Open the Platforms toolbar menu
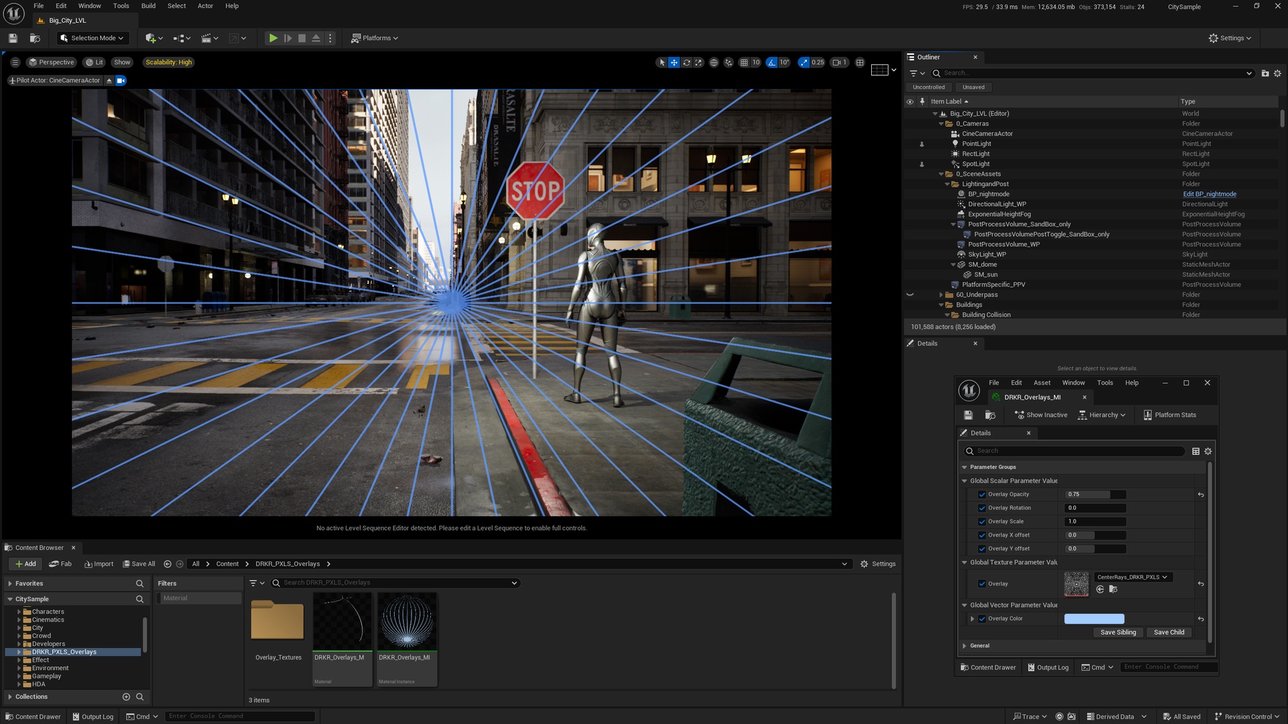The image size is (1288, 724). tap(375, 38)
